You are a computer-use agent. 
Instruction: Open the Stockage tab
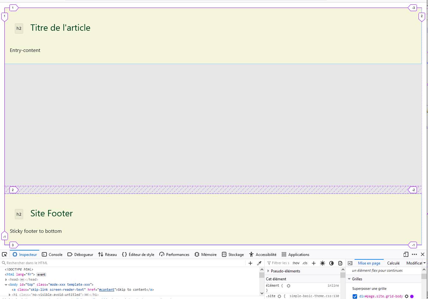point(233,254)
